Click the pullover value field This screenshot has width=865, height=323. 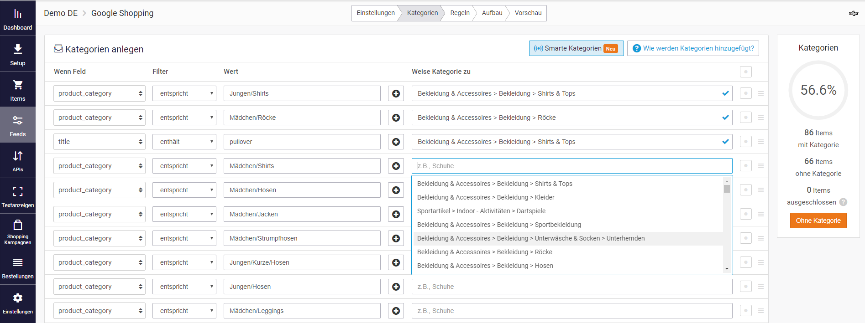[302, 142]
